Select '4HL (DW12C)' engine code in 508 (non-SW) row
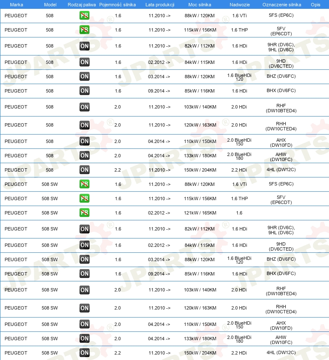This screenshot has width=329, height=360. coord(281,169)
